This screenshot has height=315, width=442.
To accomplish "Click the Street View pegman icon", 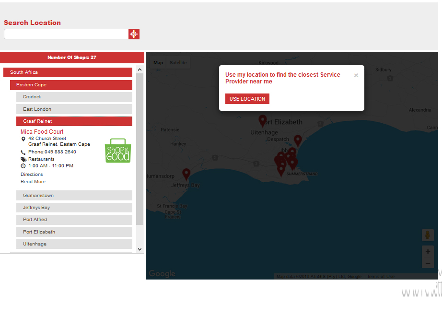I will tap(428, 235).
